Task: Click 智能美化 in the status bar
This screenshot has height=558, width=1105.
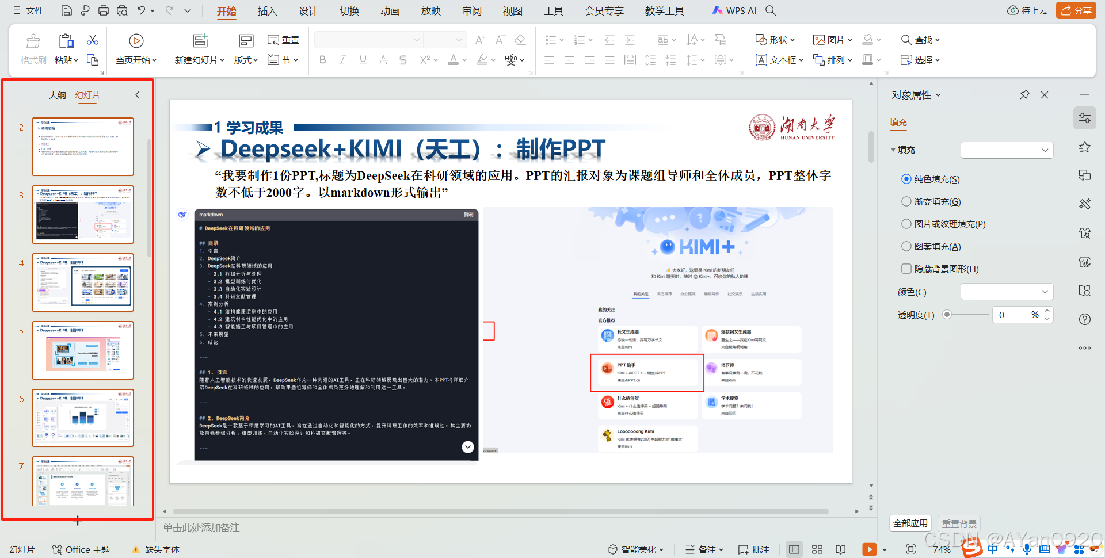Action: tap(637, 549)
